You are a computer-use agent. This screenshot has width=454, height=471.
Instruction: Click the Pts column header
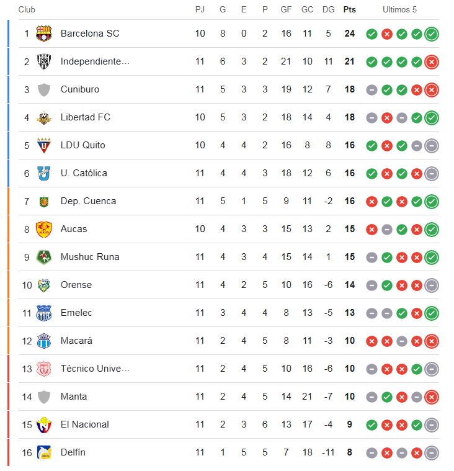[350, 9]
